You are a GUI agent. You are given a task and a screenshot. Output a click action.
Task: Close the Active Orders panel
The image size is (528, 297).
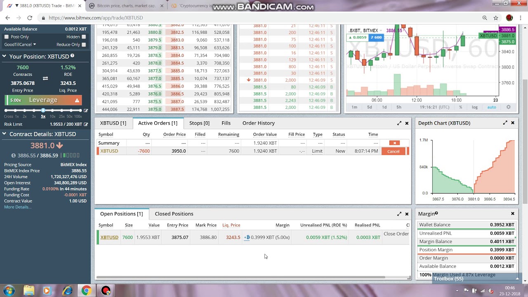407,123
